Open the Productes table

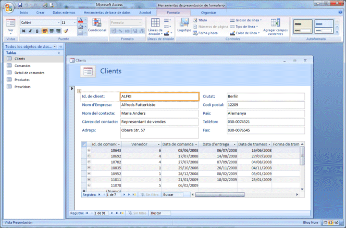pyautogui.click(x=33, y=80)
